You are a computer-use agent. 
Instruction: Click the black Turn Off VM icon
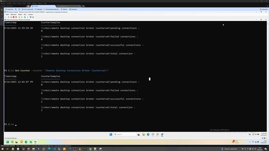(x=11, y=17)
